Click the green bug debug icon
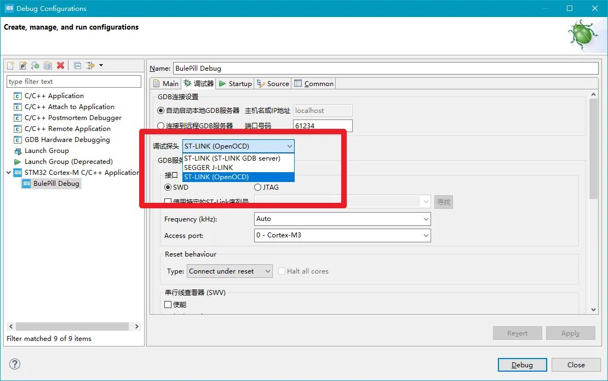Viewport: 608px width, 381px height. 583,35
